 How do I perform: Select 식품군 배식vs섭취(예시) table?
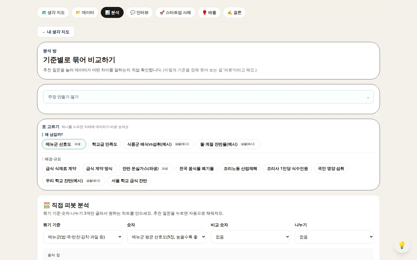point(158,144)
